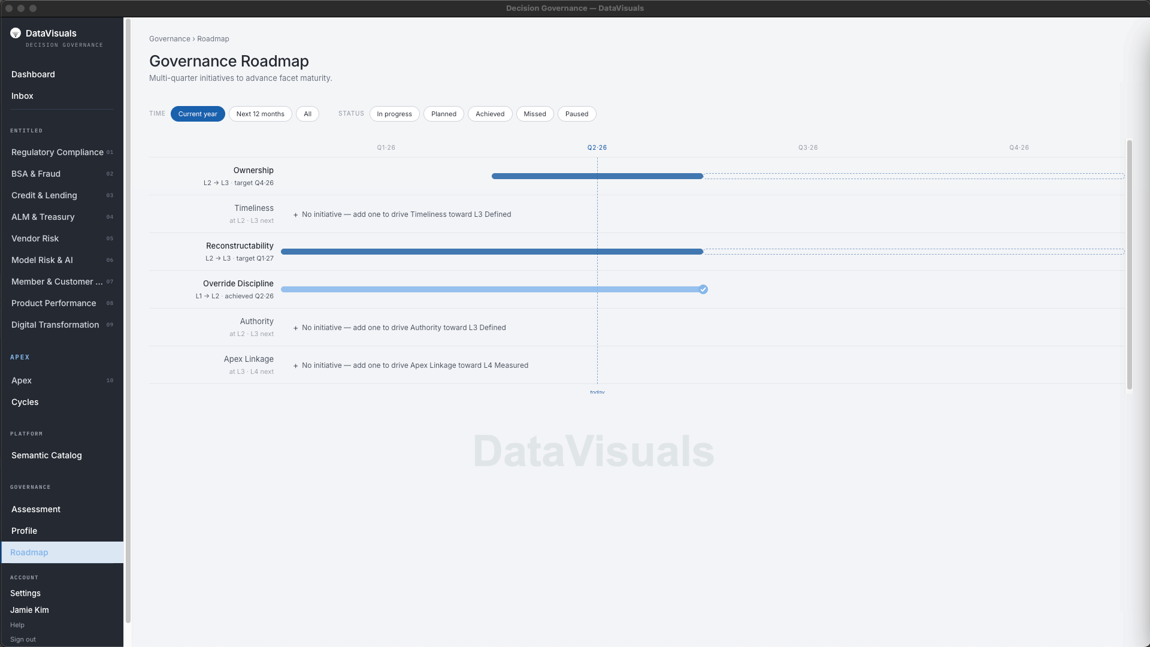The height and width of the screenshot is (647, 1150).
Task: Click the Apex Linkage facet label
Action: (x=249, y=359)
